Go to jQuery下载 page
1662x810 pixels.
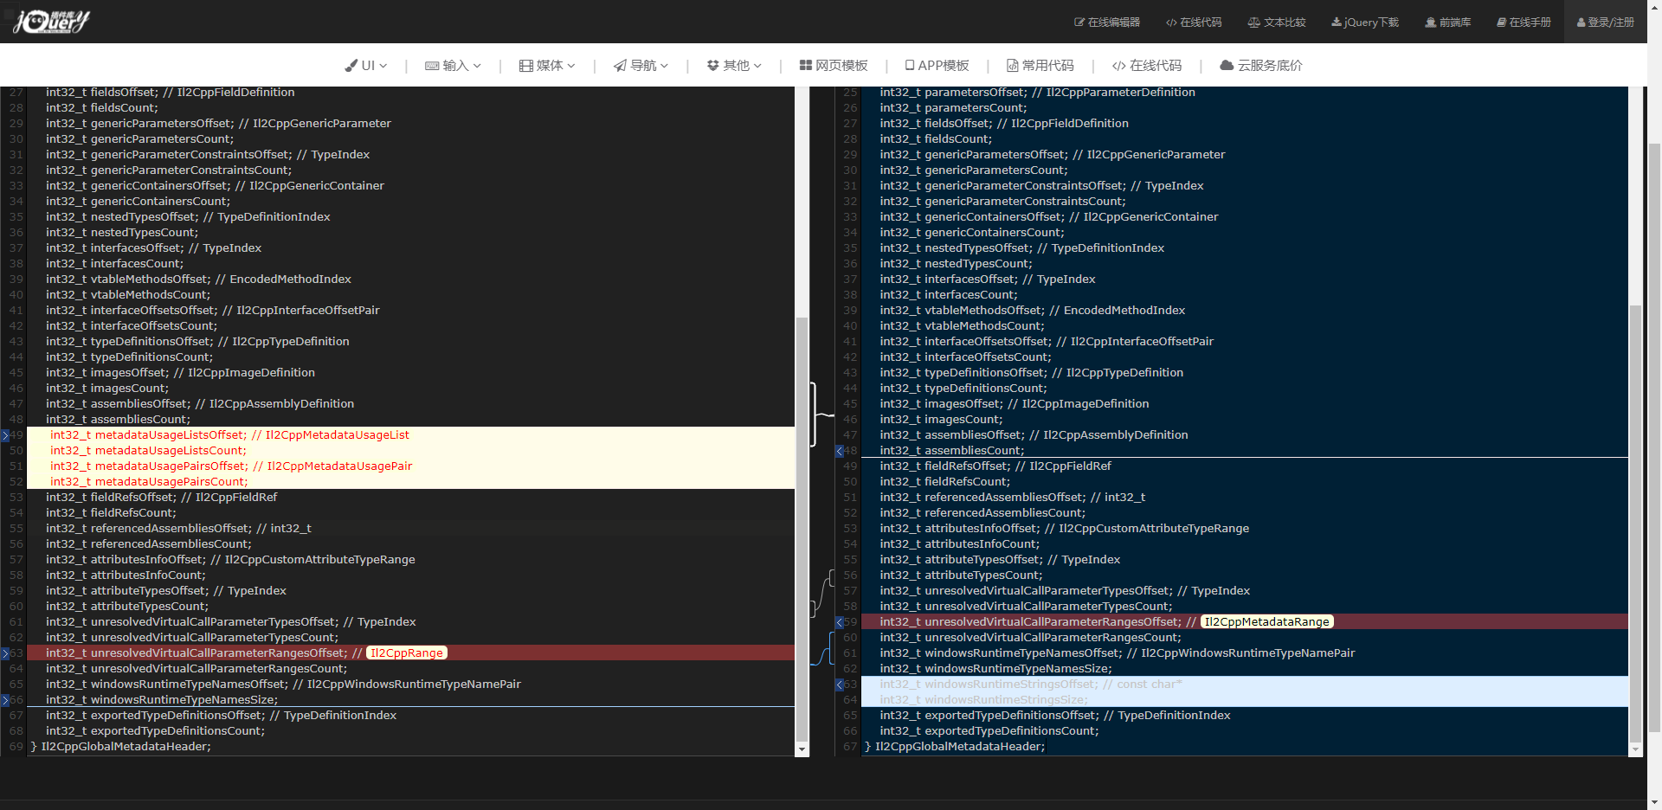tap(1365, 22)
